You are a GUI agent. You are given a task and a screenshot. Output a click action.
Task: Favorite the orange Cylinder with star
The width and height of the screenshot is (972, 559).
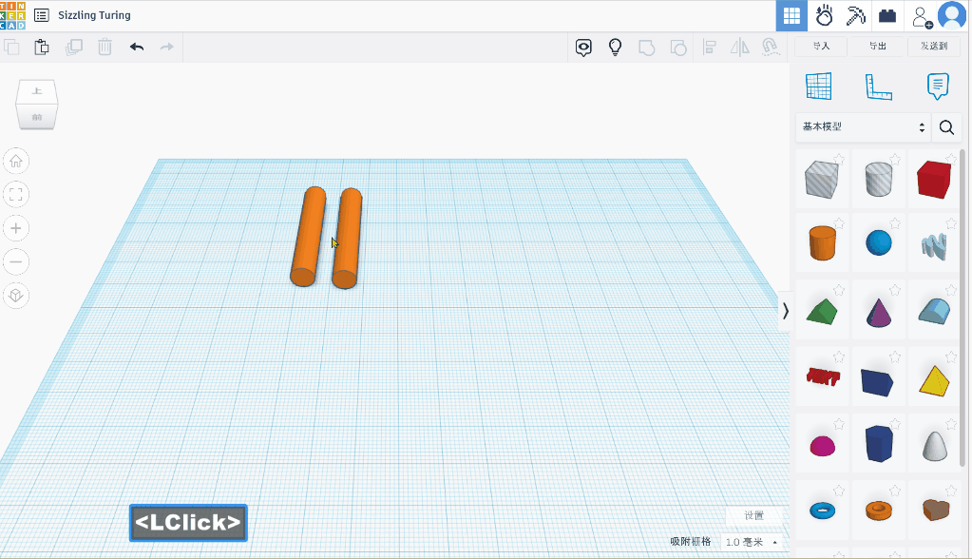tap(839, 223)
